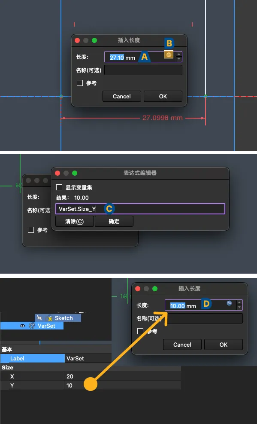Click blue expression icon in 10.00 mm field
Viewport: 257px width, 424px height.
(230, 303)
